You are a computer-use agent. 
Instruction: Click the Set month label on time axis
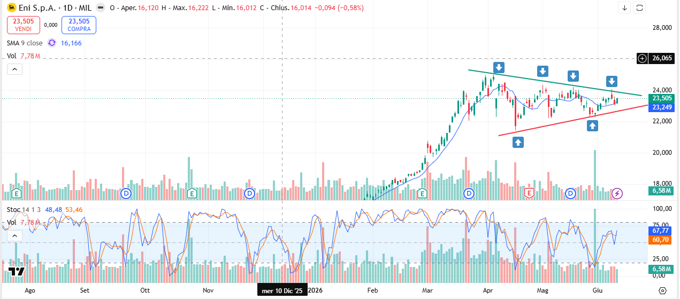point(85,291)
